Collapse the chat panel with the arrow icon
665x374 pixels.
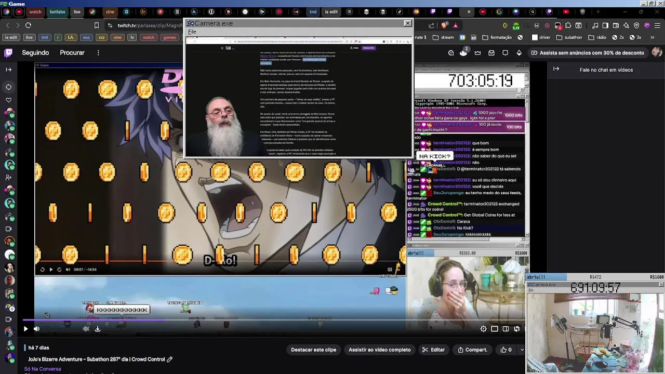coord(556,69)
